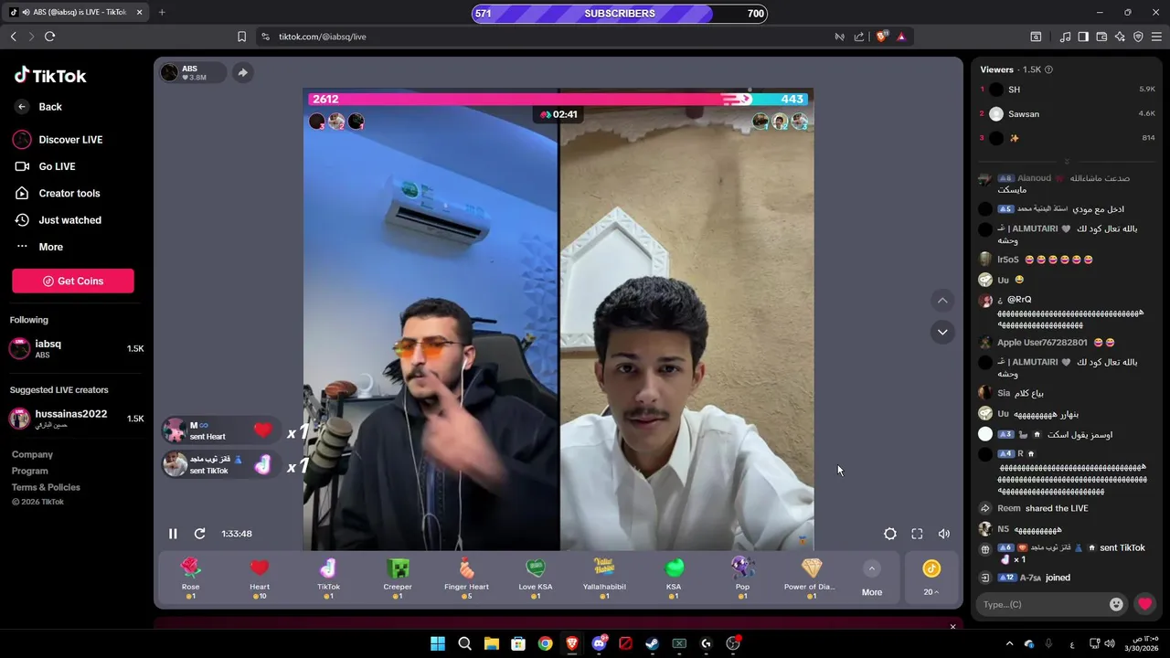Expand Terms & Policies footer section
Viewport: 1170px width, 658px height.
point(46,487)
